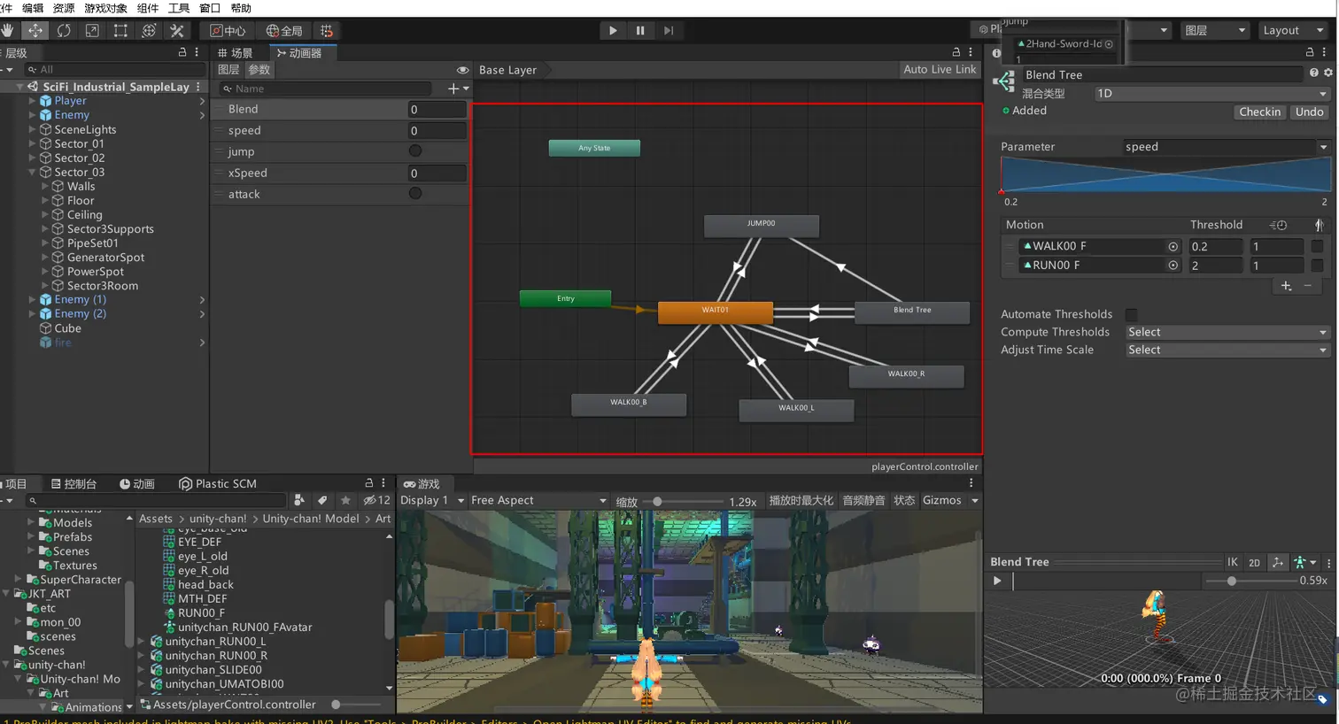Pause the game with the pause icon
The width and height of the screenshot is (1339, 724).
[x=640, y=30]
